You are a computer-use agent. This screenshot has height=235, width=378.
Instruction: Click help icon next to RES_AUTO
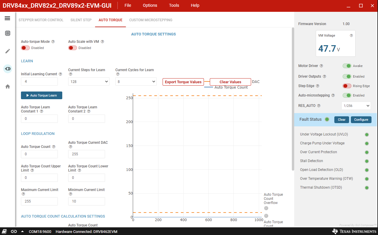[319, 106]
